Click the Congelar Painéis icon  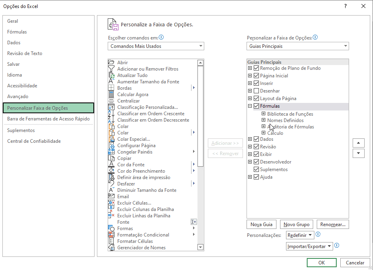[x=111, y=152]
